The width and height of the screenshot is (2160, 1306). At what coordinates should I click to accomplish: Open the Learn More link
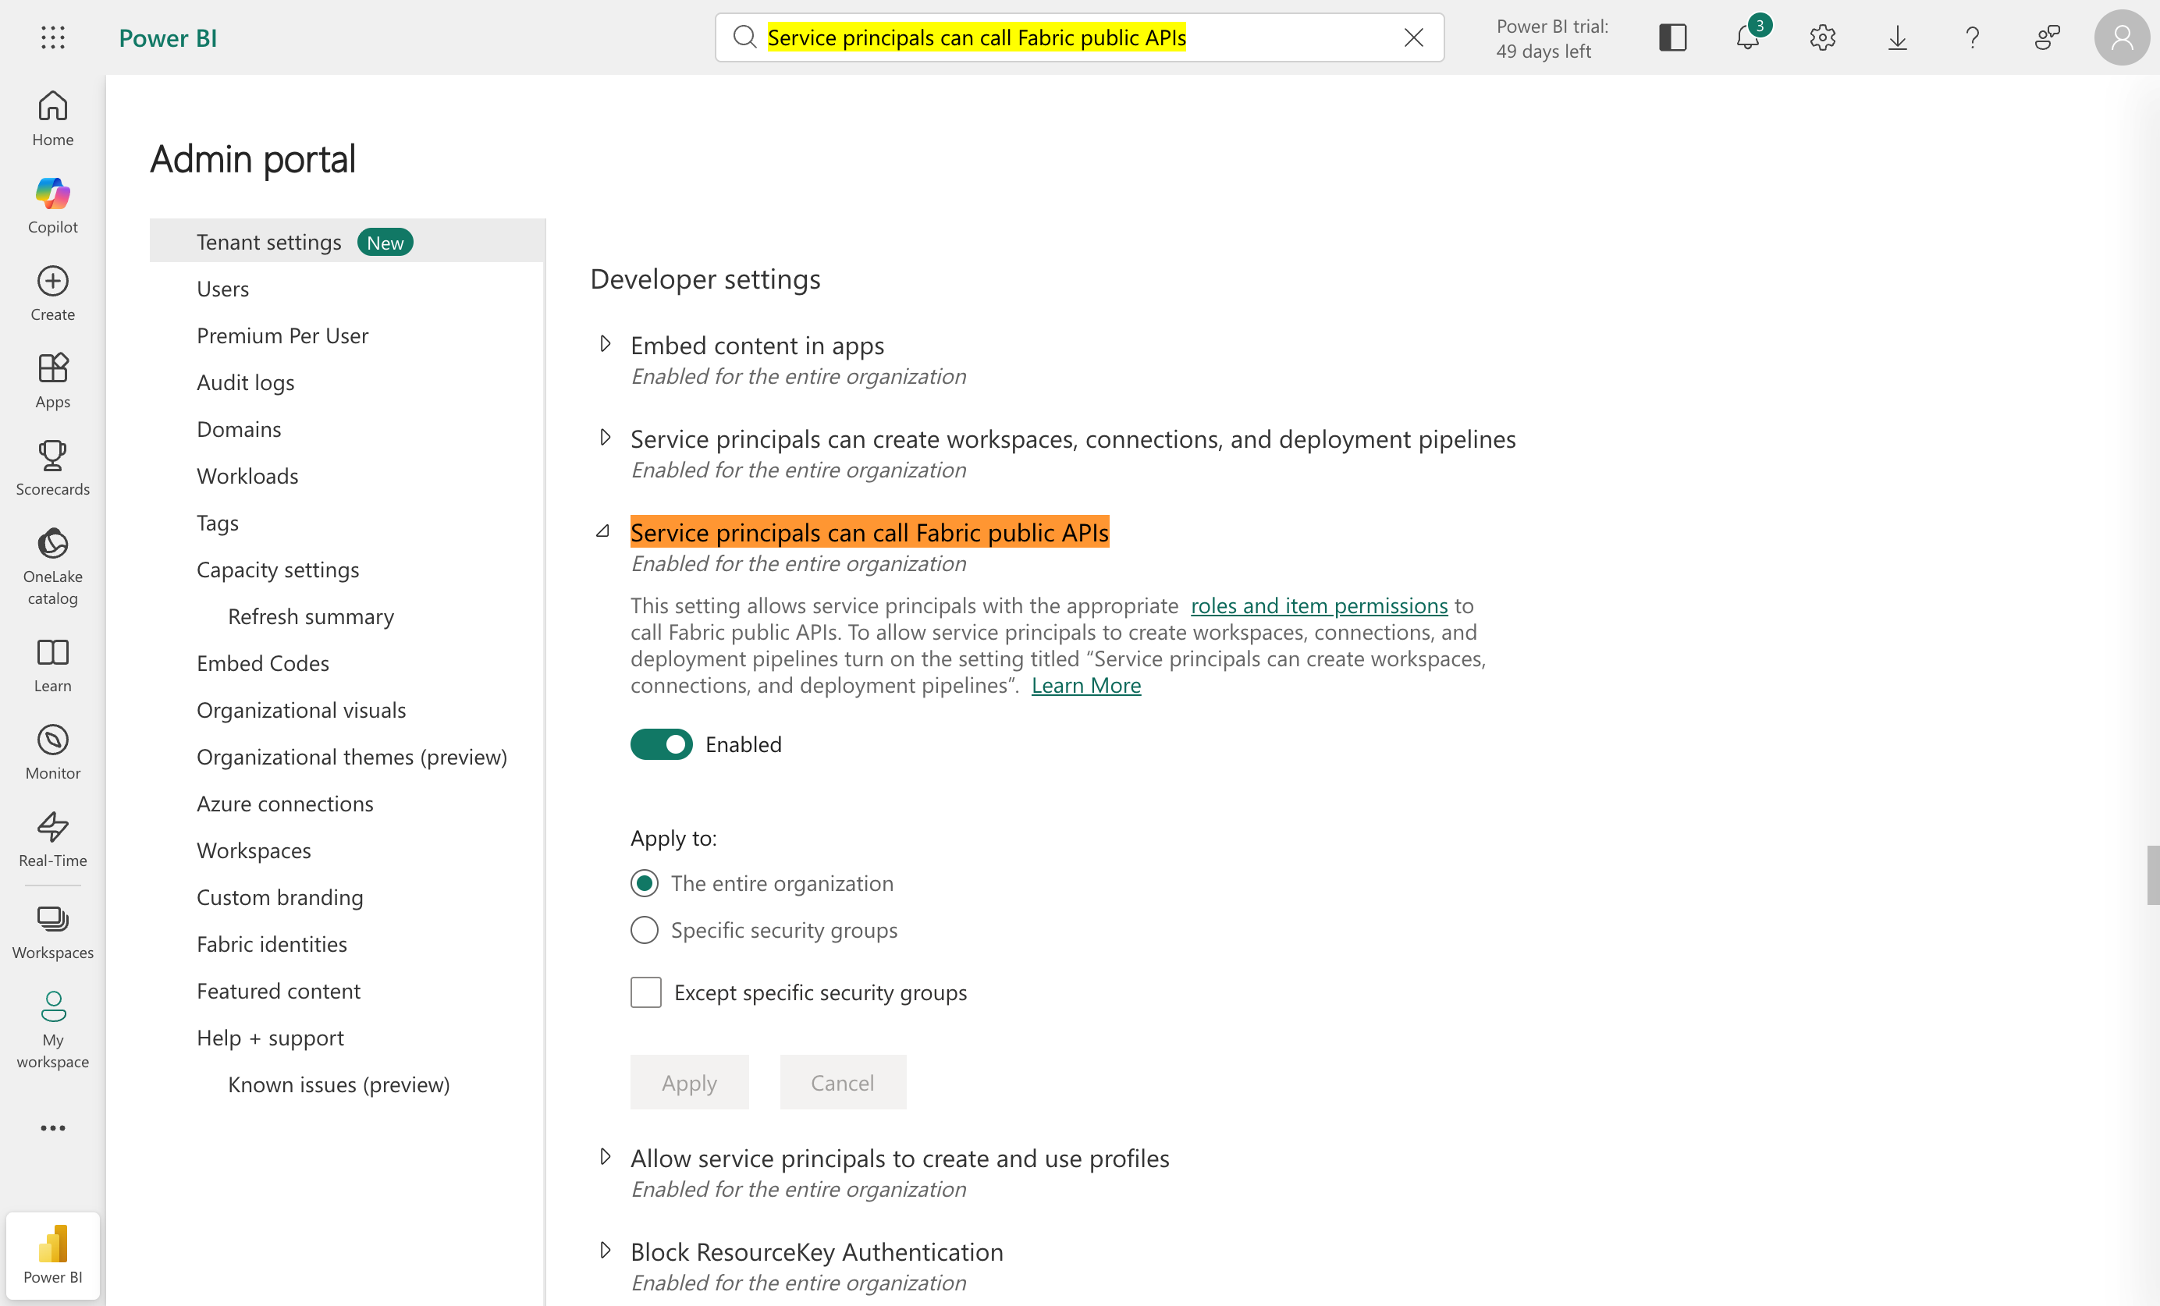tap(1086, 686)
